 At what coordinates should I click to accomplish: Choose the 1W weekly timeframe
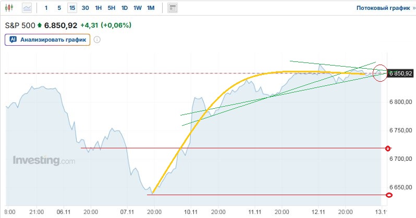coord(137,8)
